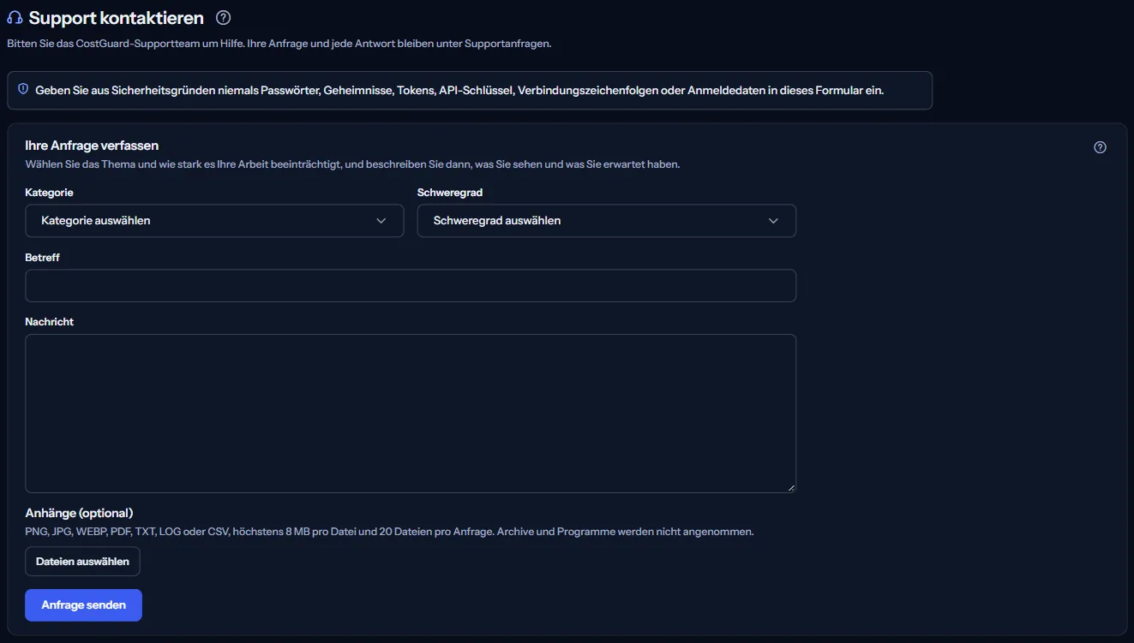Click the Anhänge (optional) label
This screenshot has width=1134, height=643.
coord(80,513)
